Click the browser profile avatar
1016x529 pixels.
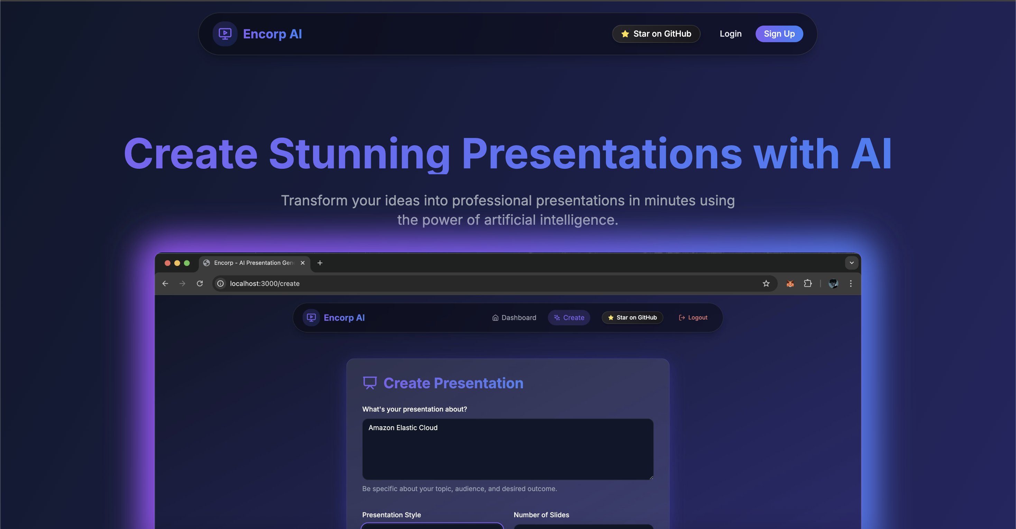(x=833, y=283)
